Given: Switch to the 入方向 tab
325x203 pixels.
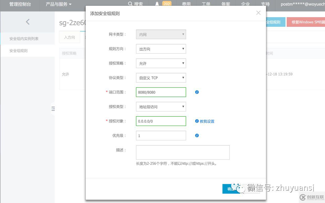Looking at the screenshot, I should click(69, 37).
